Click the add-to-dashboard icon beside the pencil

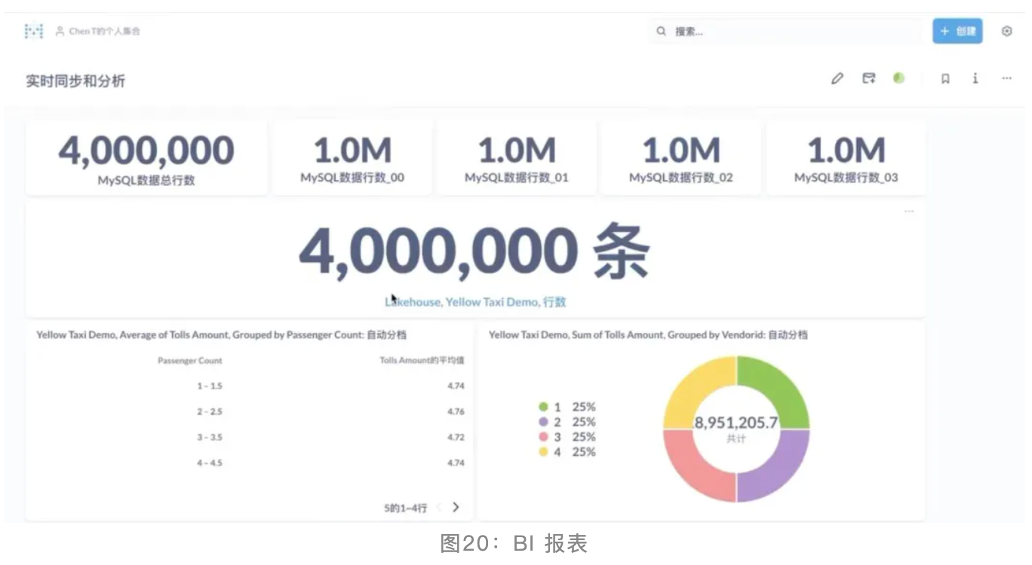click(869, 78)
